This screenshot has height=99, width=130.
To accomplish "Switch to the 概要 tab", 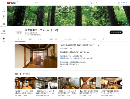I will click(94, 39).
